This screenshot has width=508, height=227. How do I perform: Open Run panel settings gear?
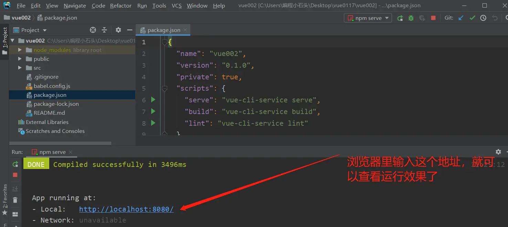[x=498, y=151]
